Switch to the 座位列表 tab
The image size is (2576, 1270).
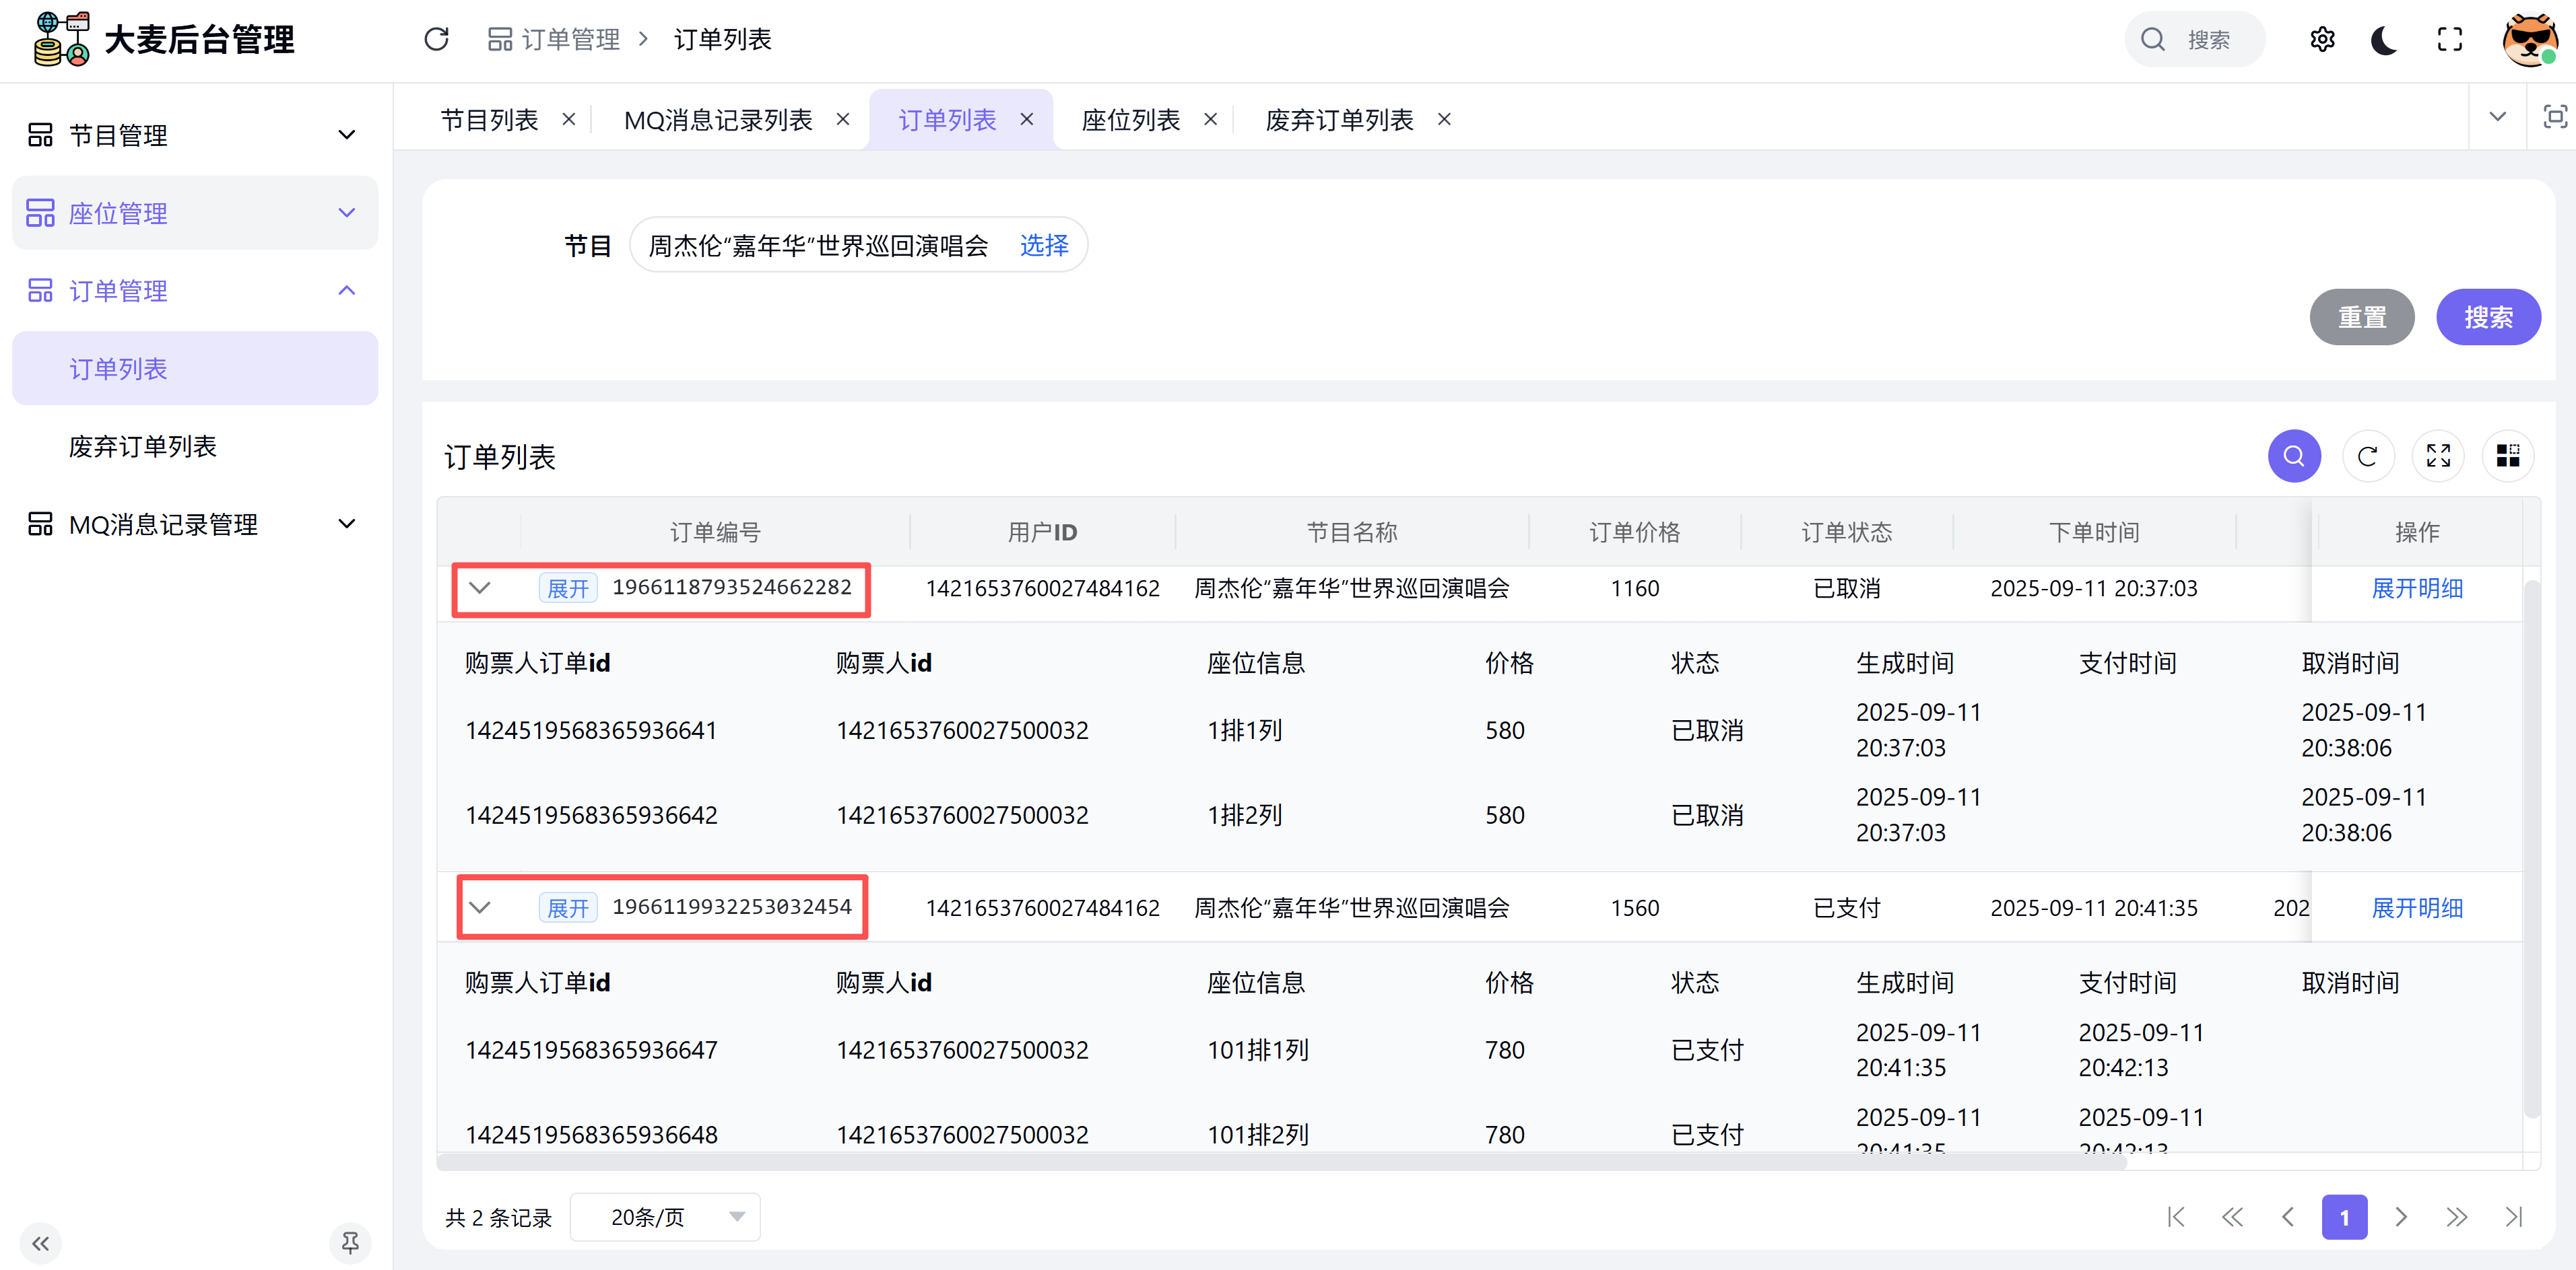[1130, 120]
